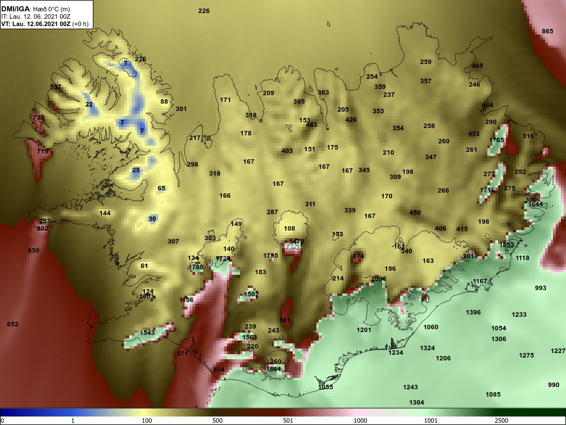Click the 1055 value on the south coast

(325, 387)
